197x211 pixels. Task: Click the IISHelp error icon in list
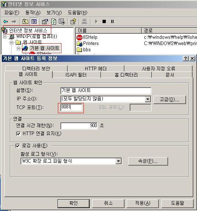tap(79, 37)
